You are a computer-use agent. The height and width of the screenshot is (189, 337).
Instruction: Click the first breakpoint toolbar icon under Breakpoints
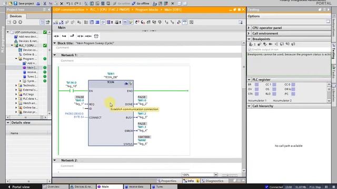point(251,44)
